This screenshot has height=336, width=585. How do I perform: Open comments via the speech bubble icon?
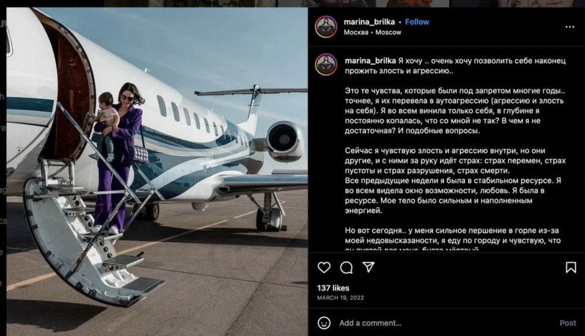click(x=346, y=267)
